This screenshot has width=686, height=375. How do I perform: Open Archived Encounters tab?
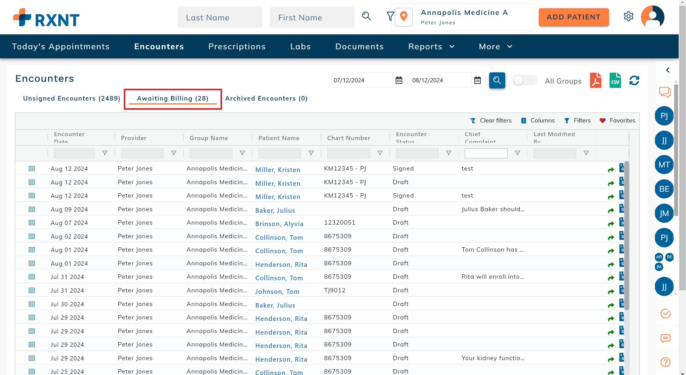(266, 98)
